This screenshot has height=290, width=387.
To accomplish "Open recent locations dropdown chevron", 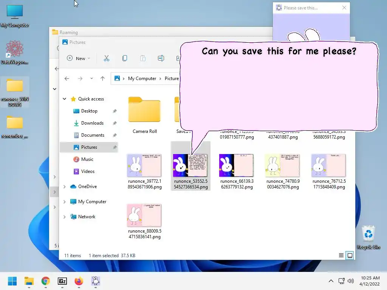I will [x=91, y=79].
